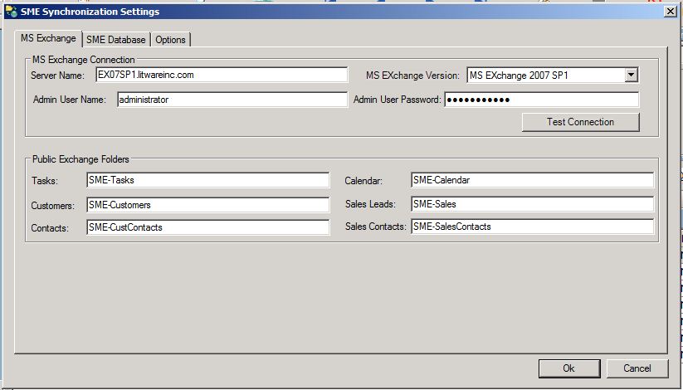Click the Public Exchange Folders group label

click(x=80, y=159)
